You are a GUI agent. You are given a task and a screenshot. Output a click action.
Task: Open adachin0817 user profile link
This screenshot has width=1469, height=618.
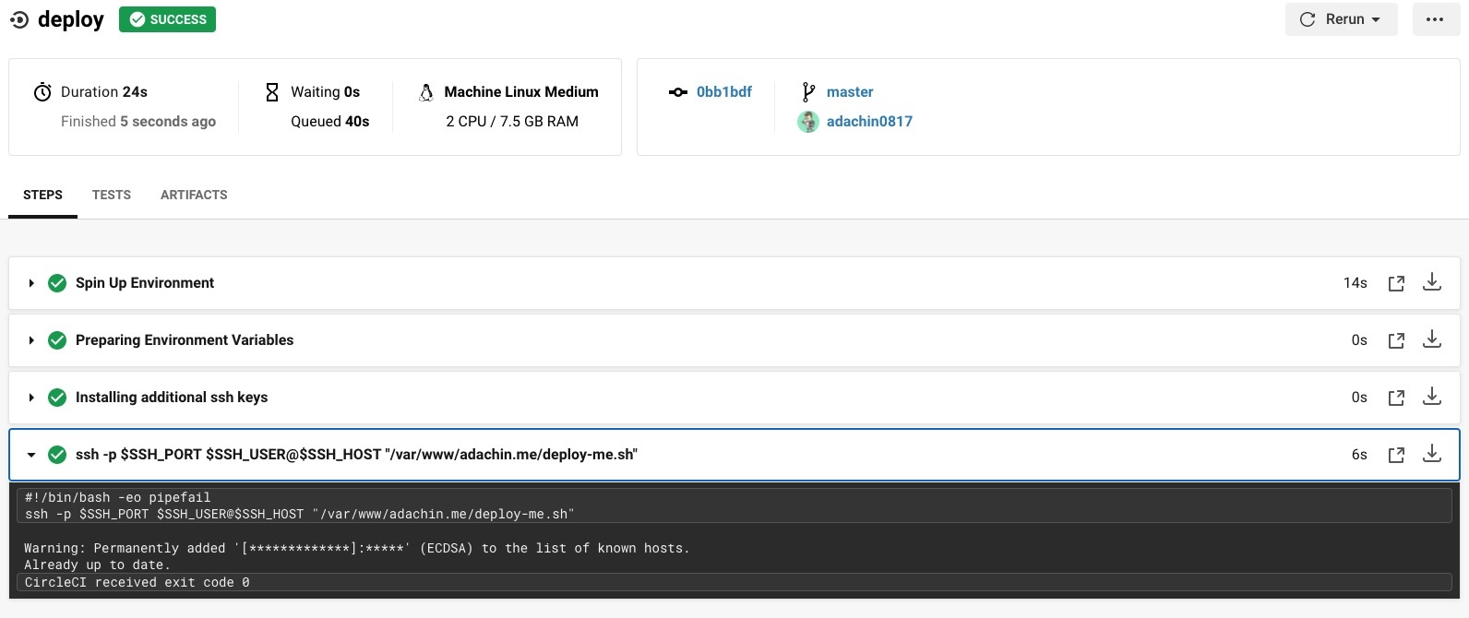pyautogui.click(x=868, y=121)
